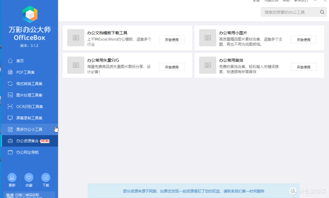Click the 更新 update circle icon
The width and height of the screenshot is (329, 198).
coord(12,177)
